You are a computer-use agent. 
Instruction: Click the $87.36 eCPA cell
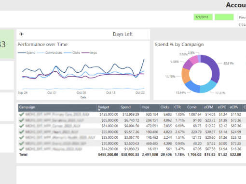tap(236, 126)
